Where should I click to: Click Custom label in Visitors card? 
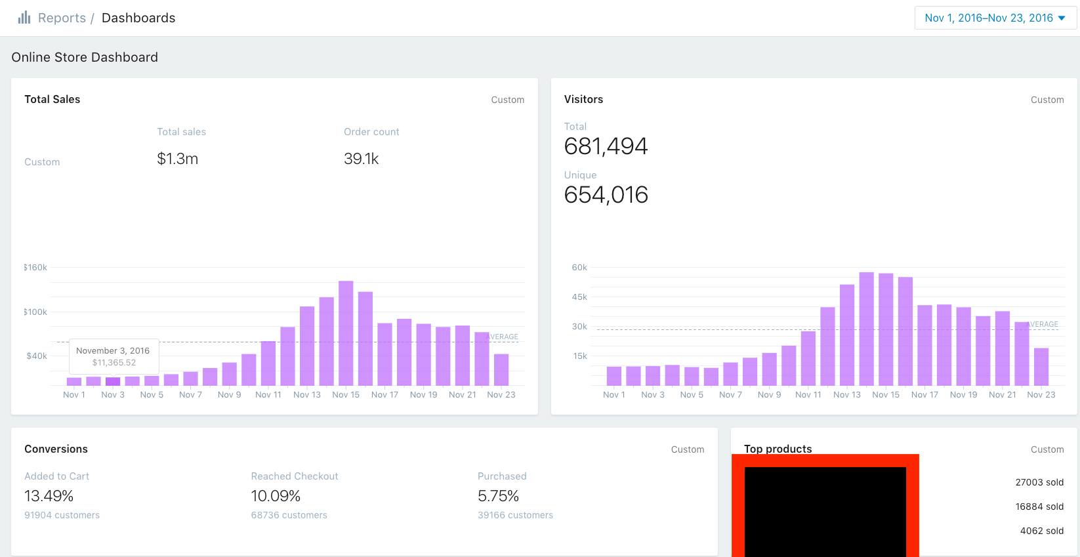(x=1047, y=100)
